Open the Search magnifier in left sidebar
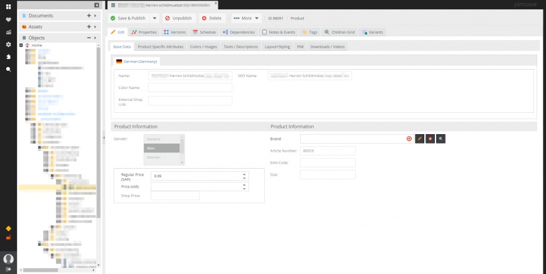This screenshot has height=274, width=546. pos(9,69)
